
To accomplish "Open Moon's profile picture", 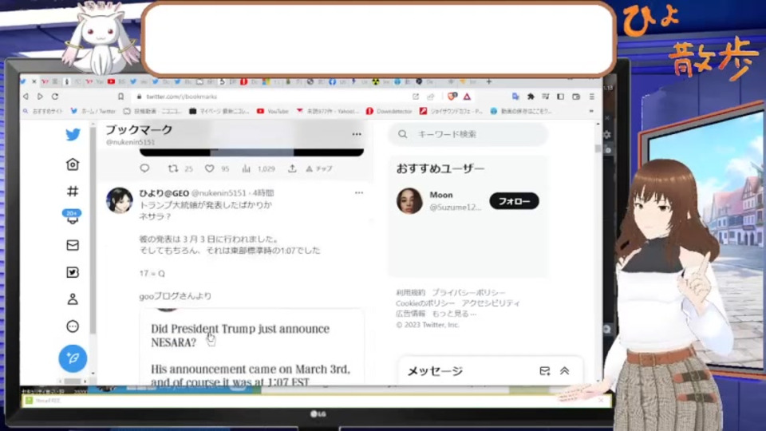I will tap(409, 201).
